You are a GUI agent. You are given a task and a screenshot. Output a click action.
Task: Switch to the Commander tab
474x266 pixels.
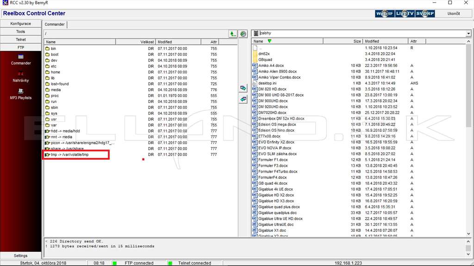55,24
